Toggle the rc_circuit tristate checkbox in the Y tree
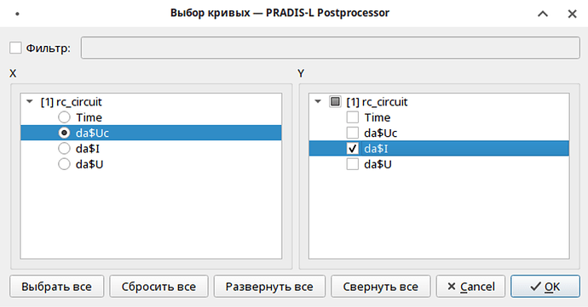 pyautogui.click(x=335, y=101)
